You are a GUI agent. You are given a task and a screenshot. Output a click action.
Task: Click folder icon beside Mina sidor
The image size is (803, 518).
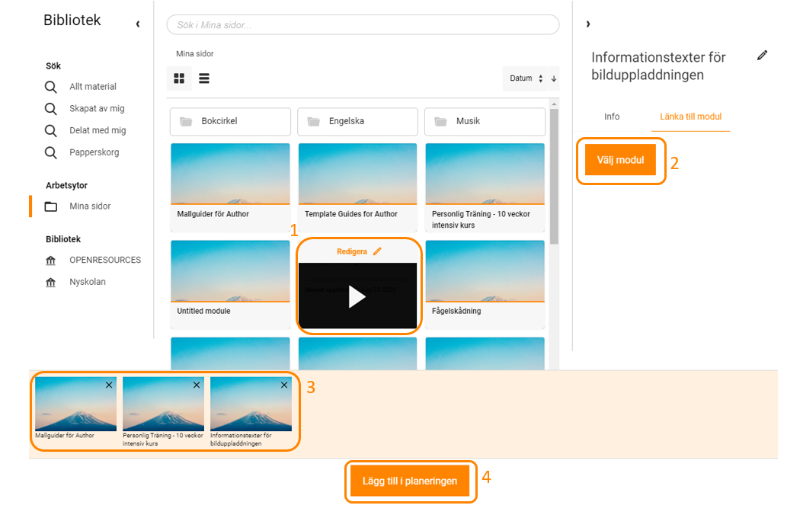pyautogui.click(x=51, y=206)
